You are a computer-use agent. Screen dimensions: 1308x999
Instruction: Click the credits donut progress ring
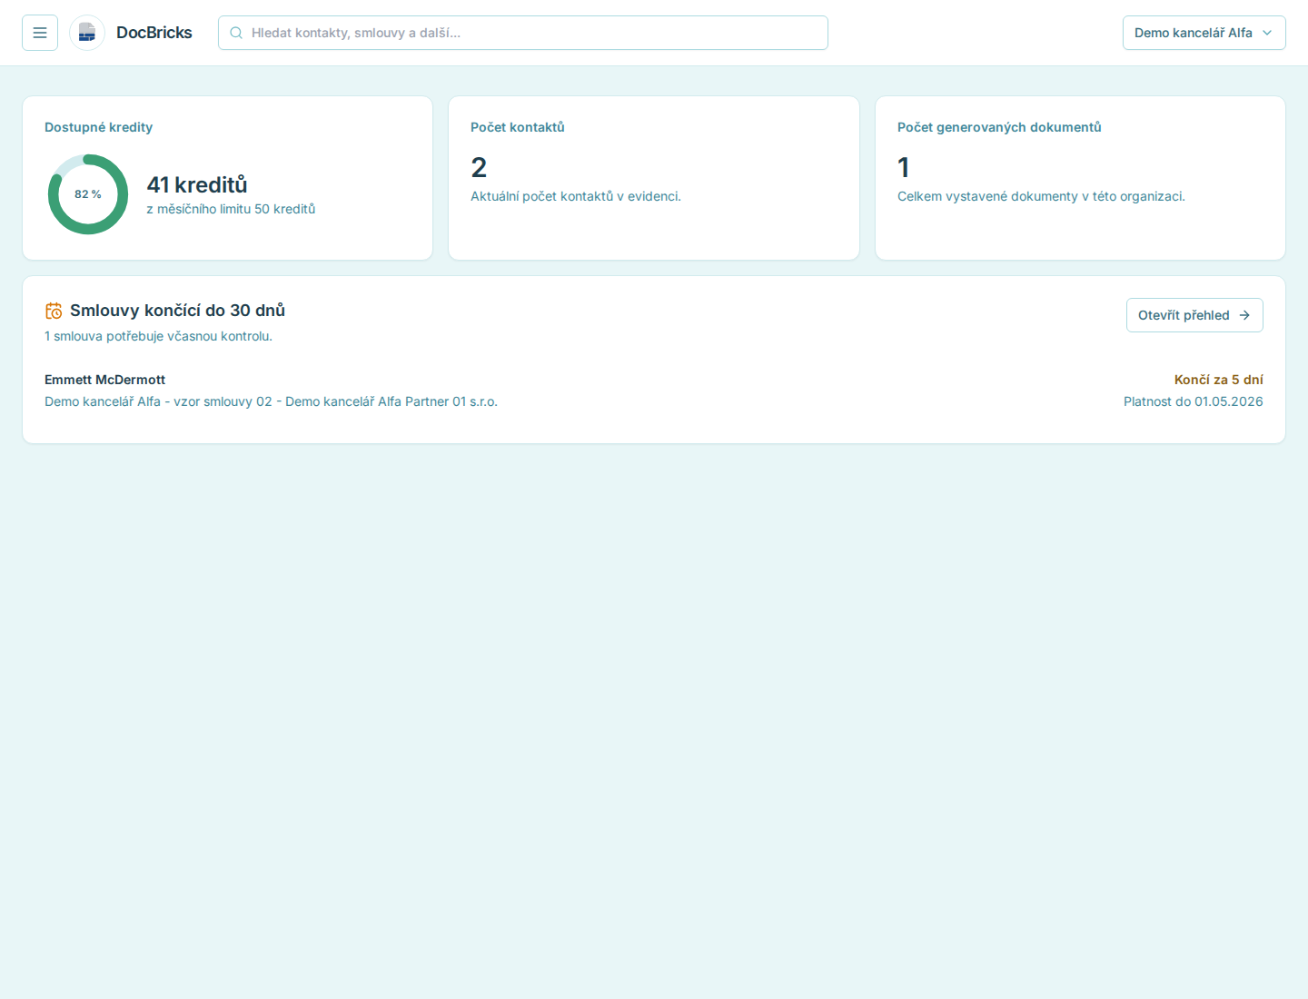click(88, 194)
